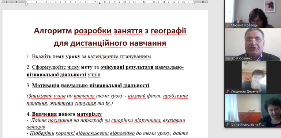Click the name label 'Ірина Анатоліївна П...'
The height and width of the screenshot is (138, 281).
click(x=247, y=125)
